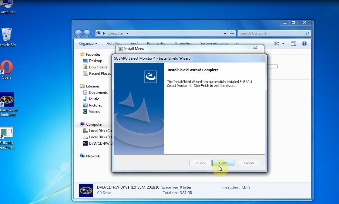
Task: Click AutoPlay in Explorer toolbar
Action: [x=114, y=43]
